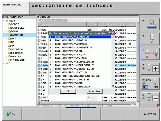Click the dialog list scroll-up arrow
This screenshot has width=161, height=121.
click(x=113, y=36)
